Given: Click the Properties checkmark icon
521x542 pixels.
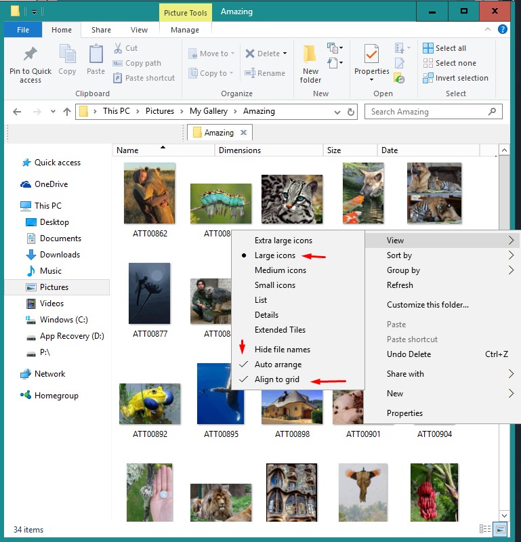Looking at the screenshot, I should point(371,54).
